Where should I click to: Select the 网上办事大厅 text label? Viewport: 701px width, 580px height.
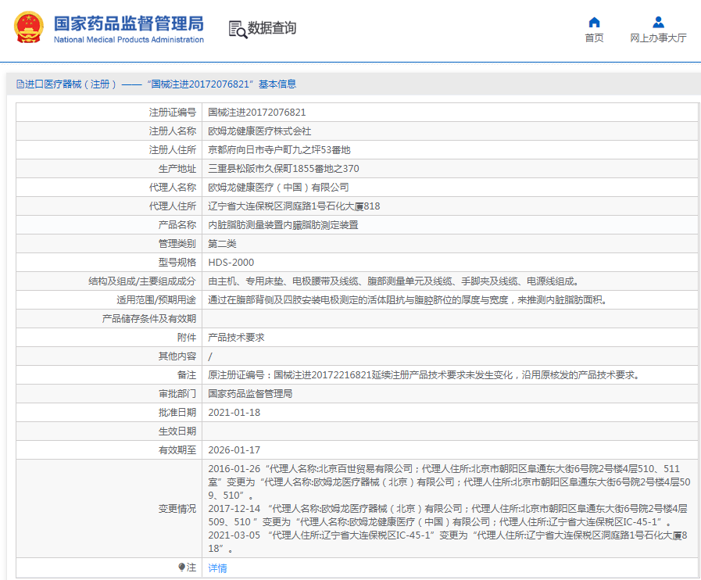(x=658, y=38)
